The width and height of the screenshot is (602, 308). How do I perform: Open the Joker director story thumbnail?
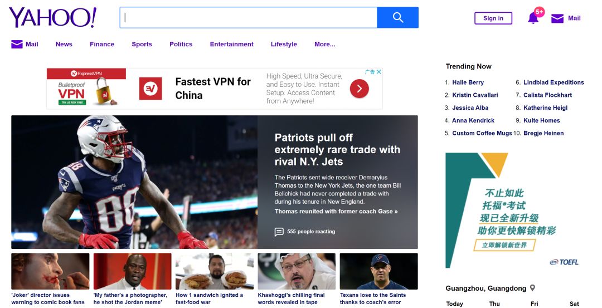pyautogui.click(x=50, y=271)
